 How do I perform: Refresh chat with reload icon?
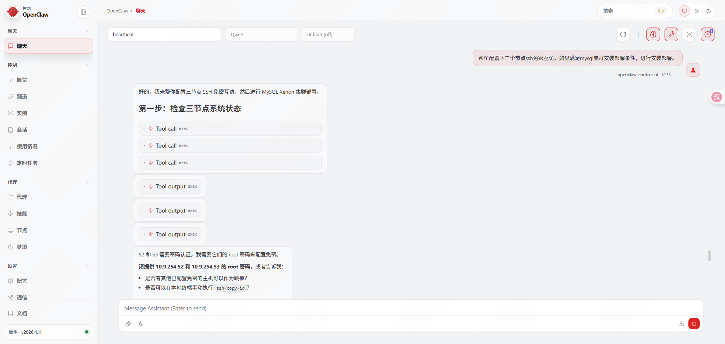pos(623,34)
